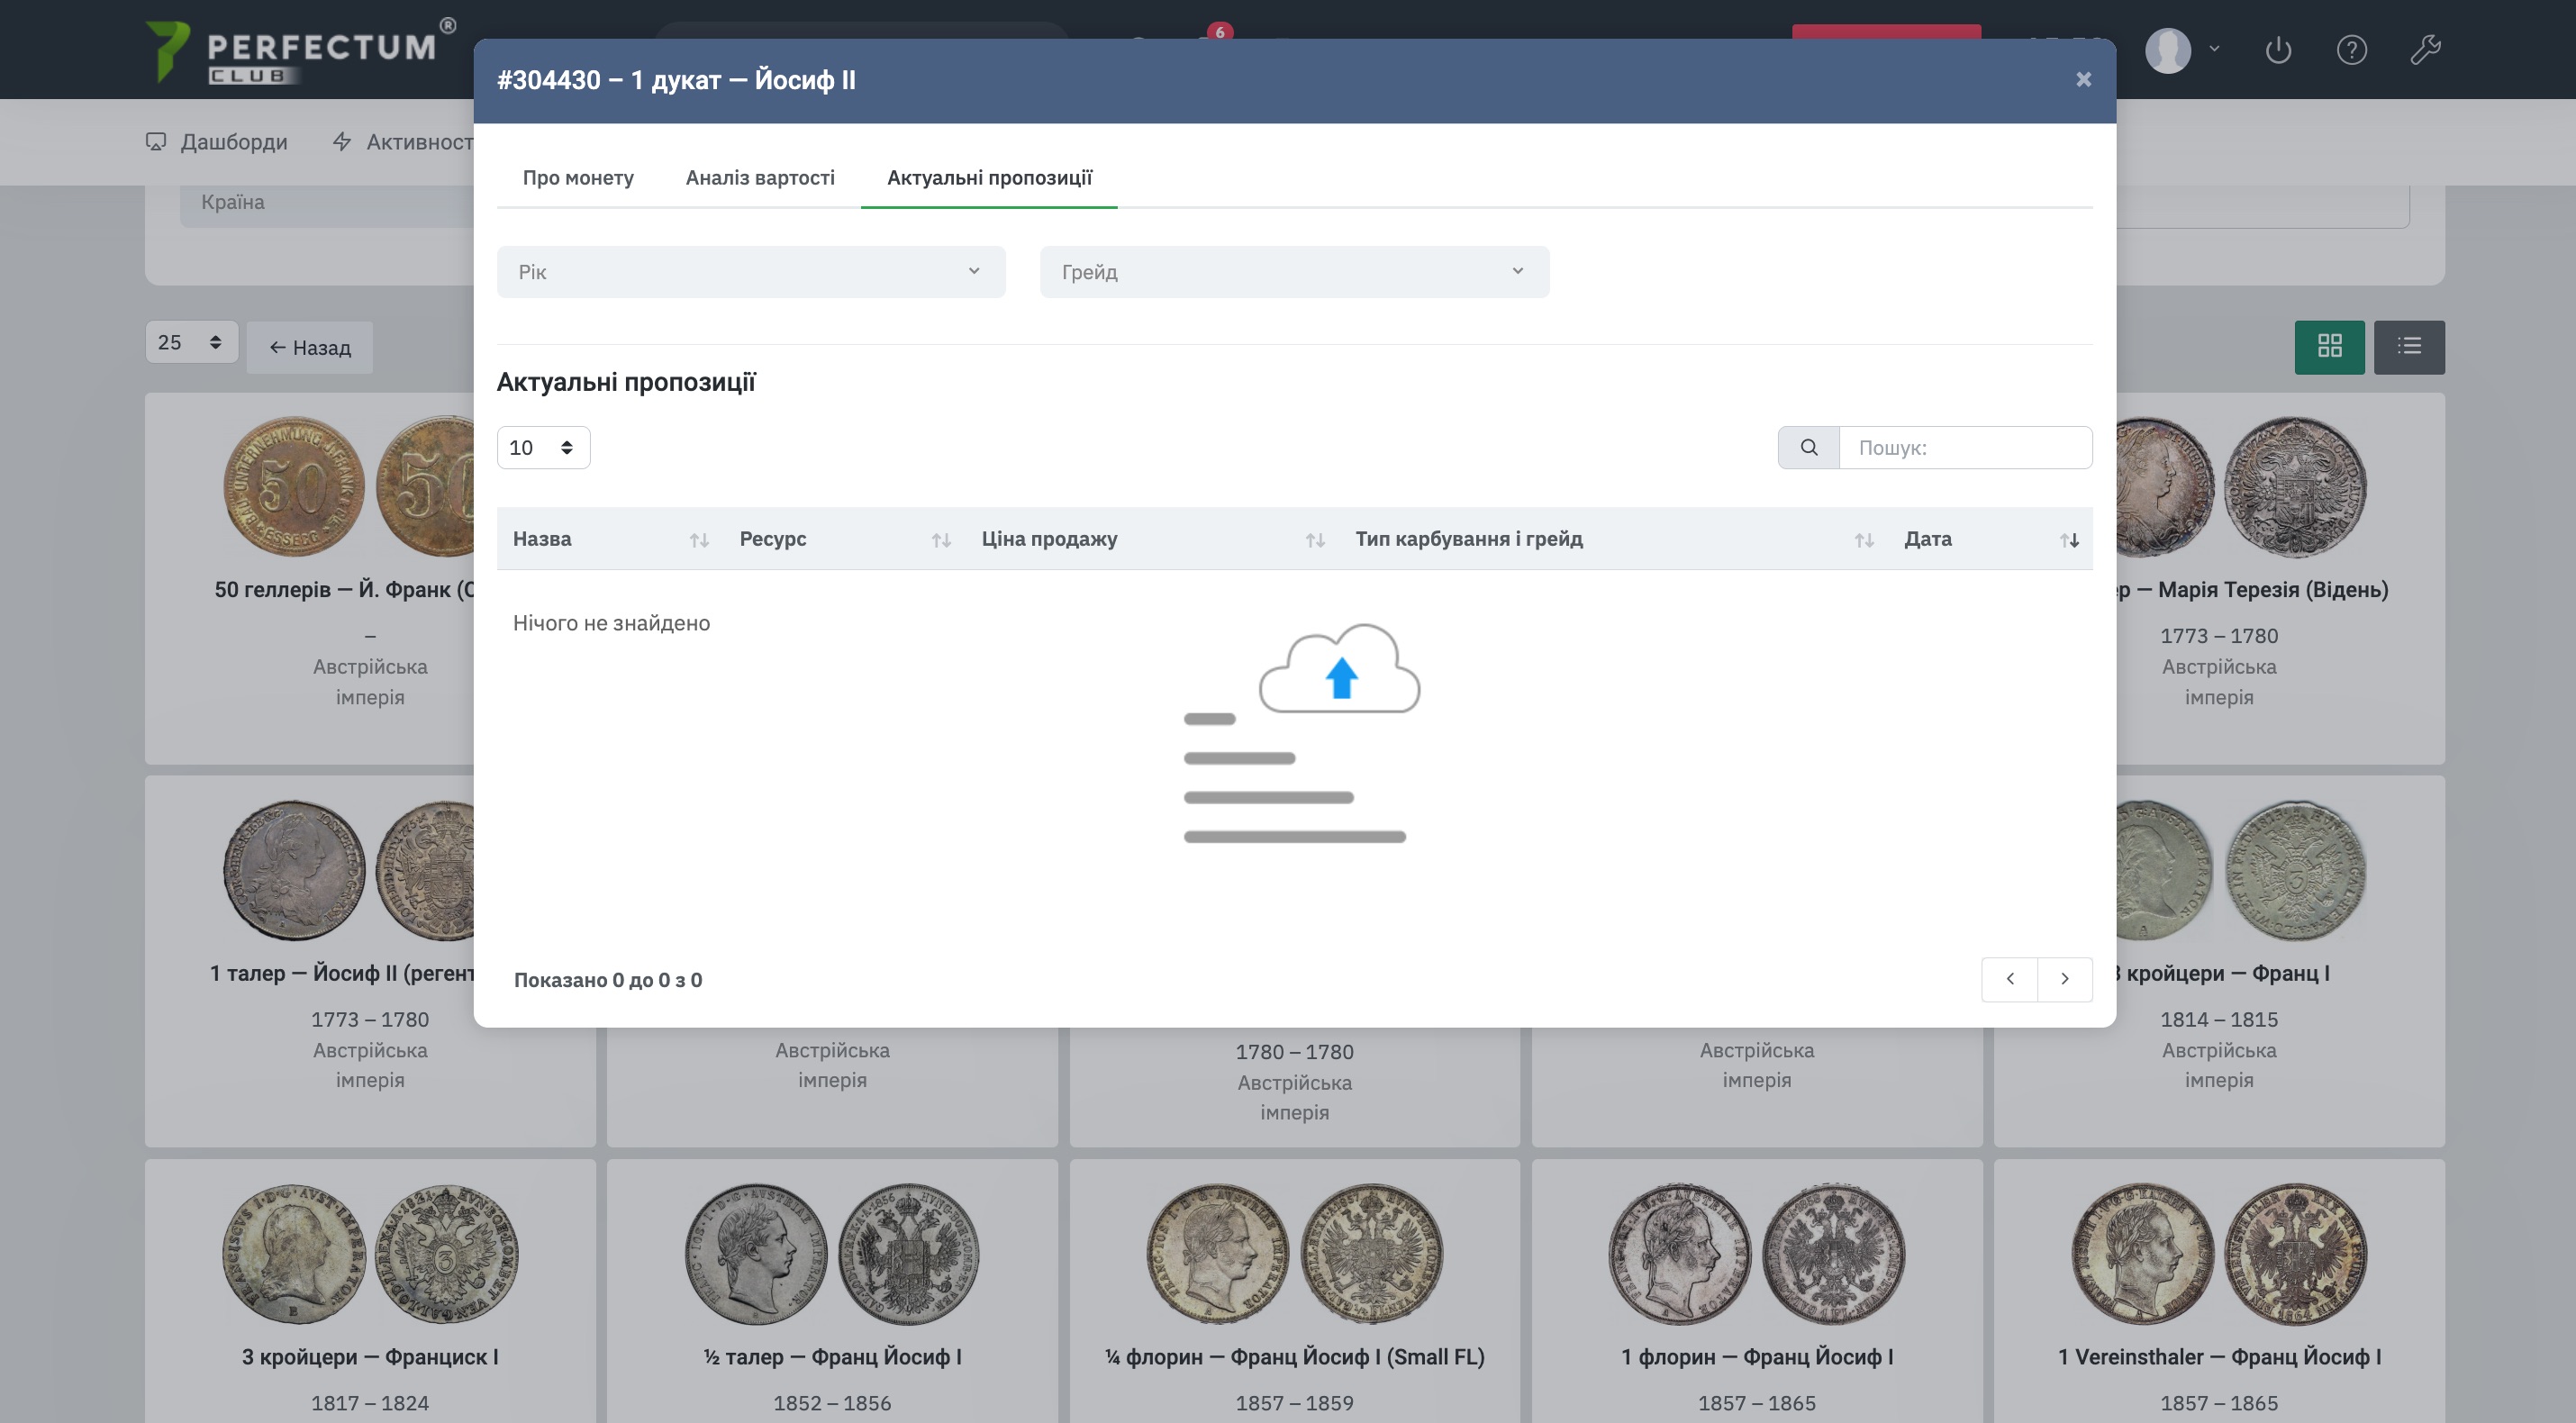
Task: Open the Рік dropdown filter
Action: tap(751, 272)
